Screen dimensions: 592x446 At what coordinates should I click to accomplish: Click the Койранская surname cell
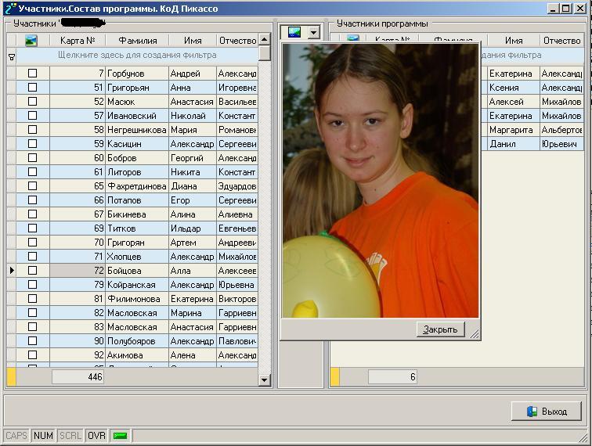pos(137,285)
